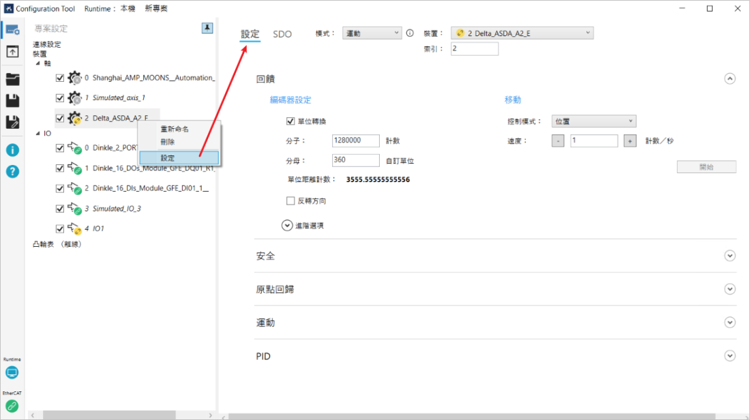
Task: Click the 分子 input field
Action: [355, 141]
